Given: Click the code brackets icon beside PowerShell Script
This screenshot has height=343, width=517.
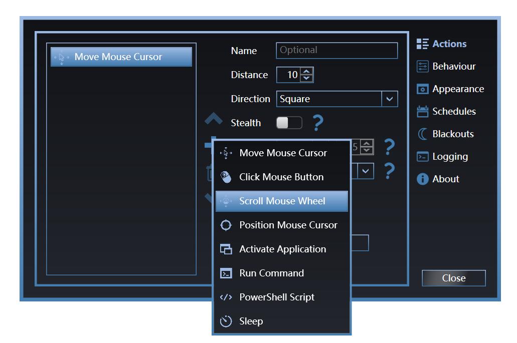Looking at the screenshot, I should tap(226, 297).
